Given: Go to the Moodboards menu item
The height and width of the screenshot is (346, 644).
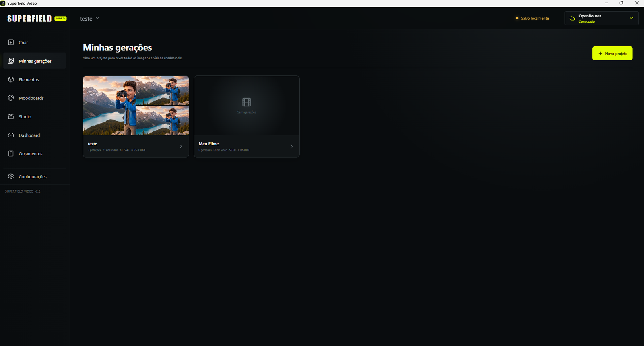Looking at the screenshot, I should 34,98.
